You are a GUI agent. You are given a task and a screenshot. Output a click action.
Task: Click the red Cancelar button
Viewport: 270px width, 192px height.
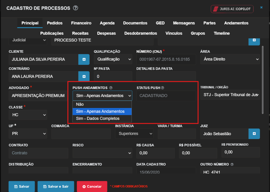92,186
